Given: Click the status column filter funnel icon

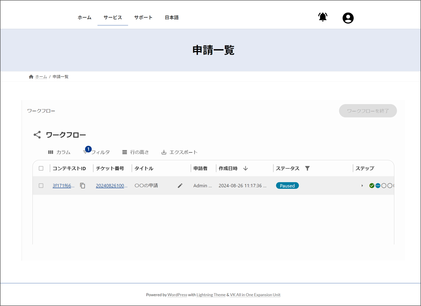Looking at the screenshot, I should 307,168.
